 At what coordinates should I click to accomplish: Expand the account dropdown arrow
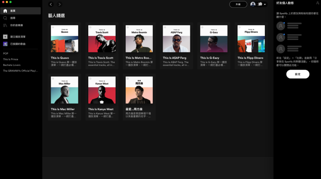[265, 4]
